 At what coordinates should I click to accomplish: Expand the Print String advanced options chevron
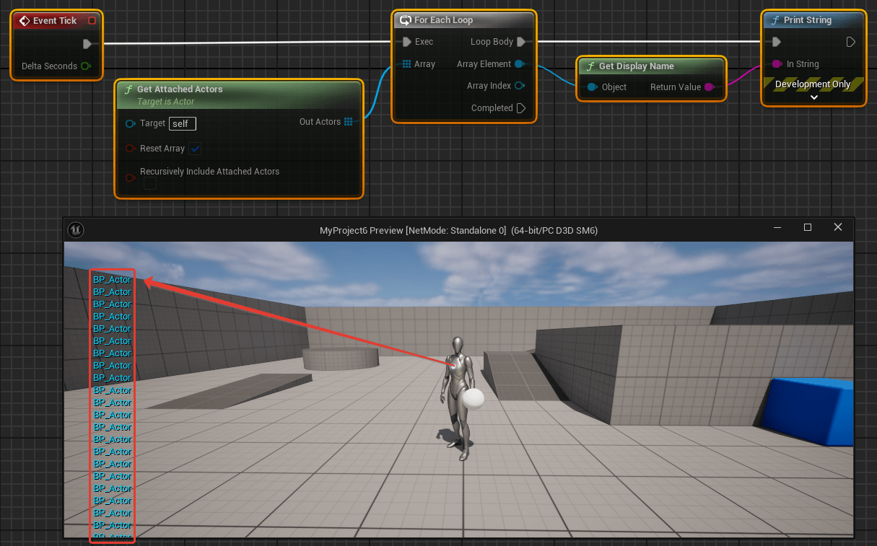point(813,97)
